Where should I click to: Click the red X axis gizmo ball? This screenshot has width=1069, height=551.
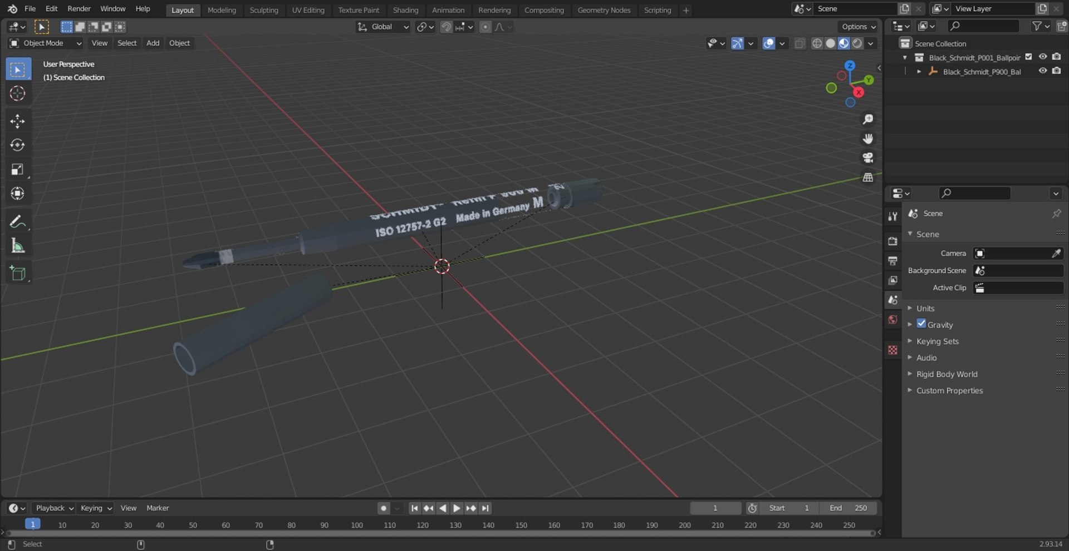pos(859,92)
